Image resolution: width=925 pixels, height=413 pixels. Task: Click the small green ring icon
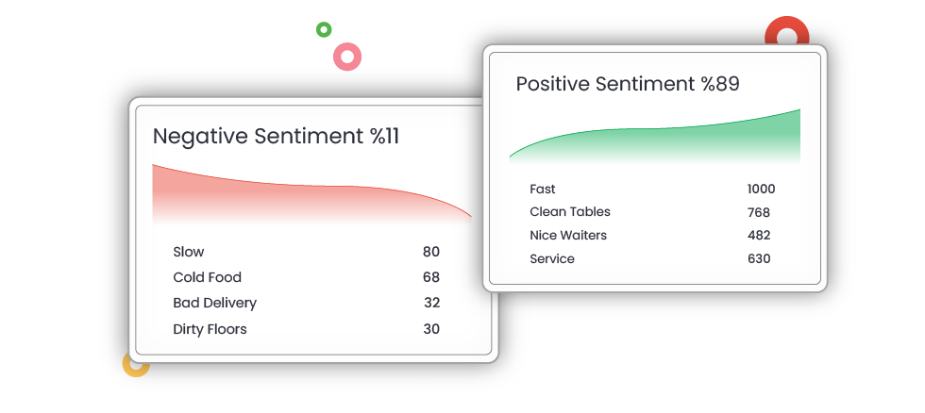point(324,29)
